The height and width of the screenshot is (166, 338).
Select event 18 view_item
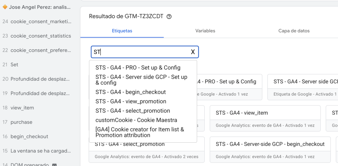tap(18, 108)
